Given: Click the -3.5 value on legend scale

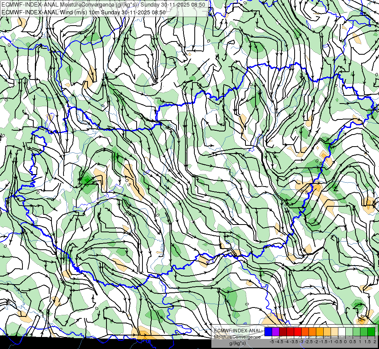Looking at the screenshot, I should click(x=294, y=342).
